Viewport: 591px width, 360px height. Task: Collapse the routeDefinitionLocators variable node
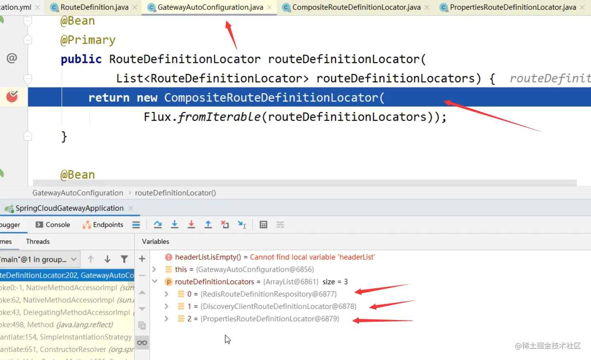(155, 281)
